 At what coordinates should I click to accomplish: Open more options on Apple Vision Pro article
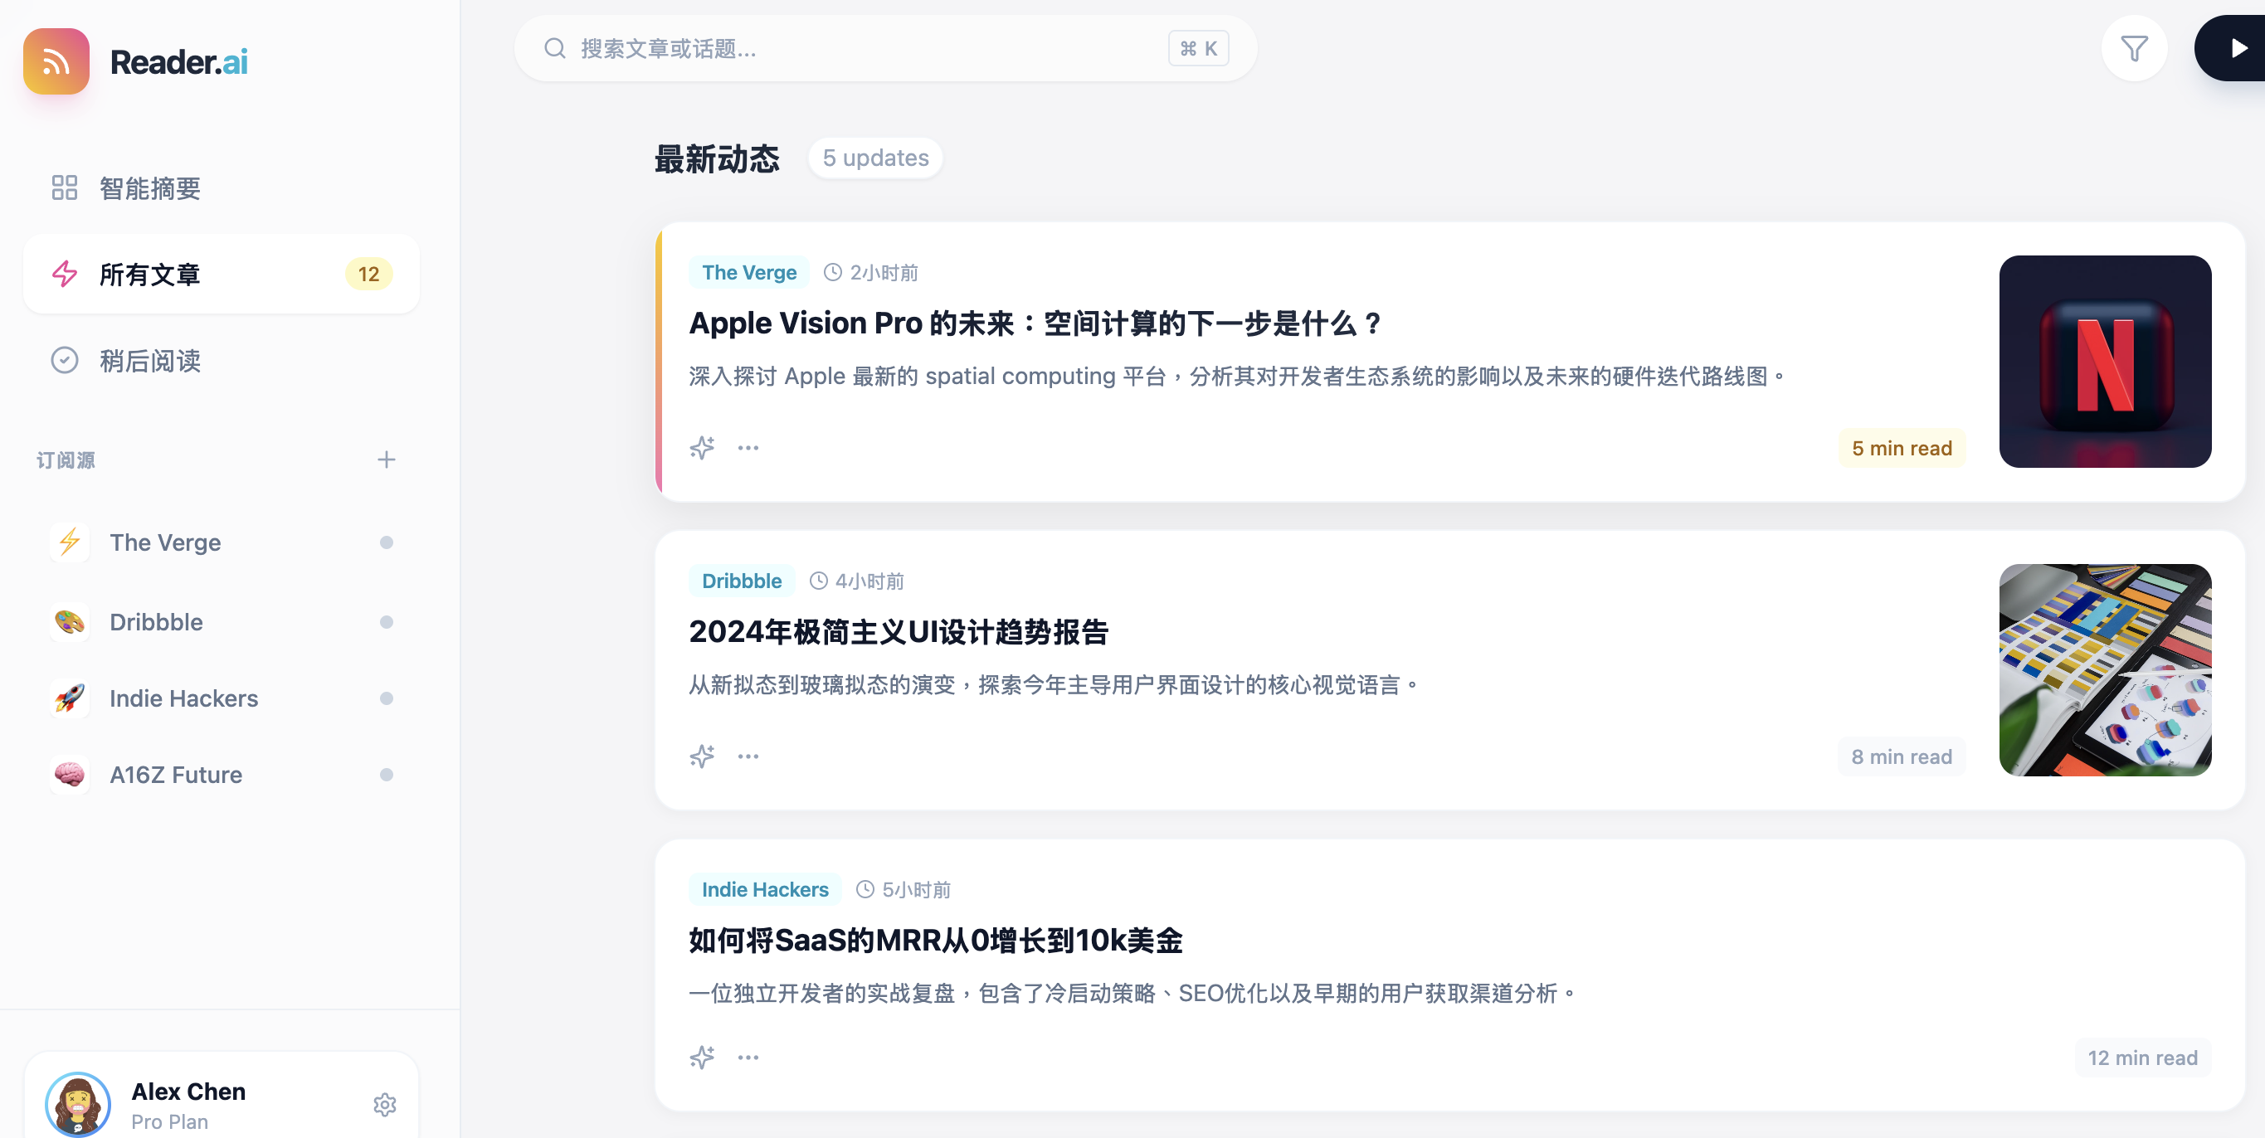coord(748,447)
